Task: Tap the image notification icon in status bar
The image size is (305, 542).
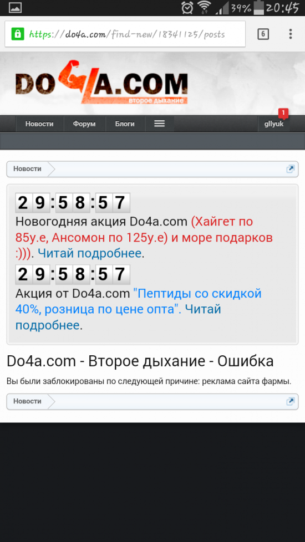Action: 15,8
